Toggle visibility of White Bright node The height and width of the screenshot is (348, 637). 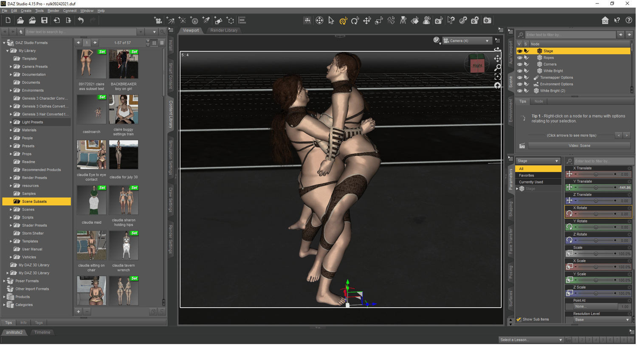point(519,71)
